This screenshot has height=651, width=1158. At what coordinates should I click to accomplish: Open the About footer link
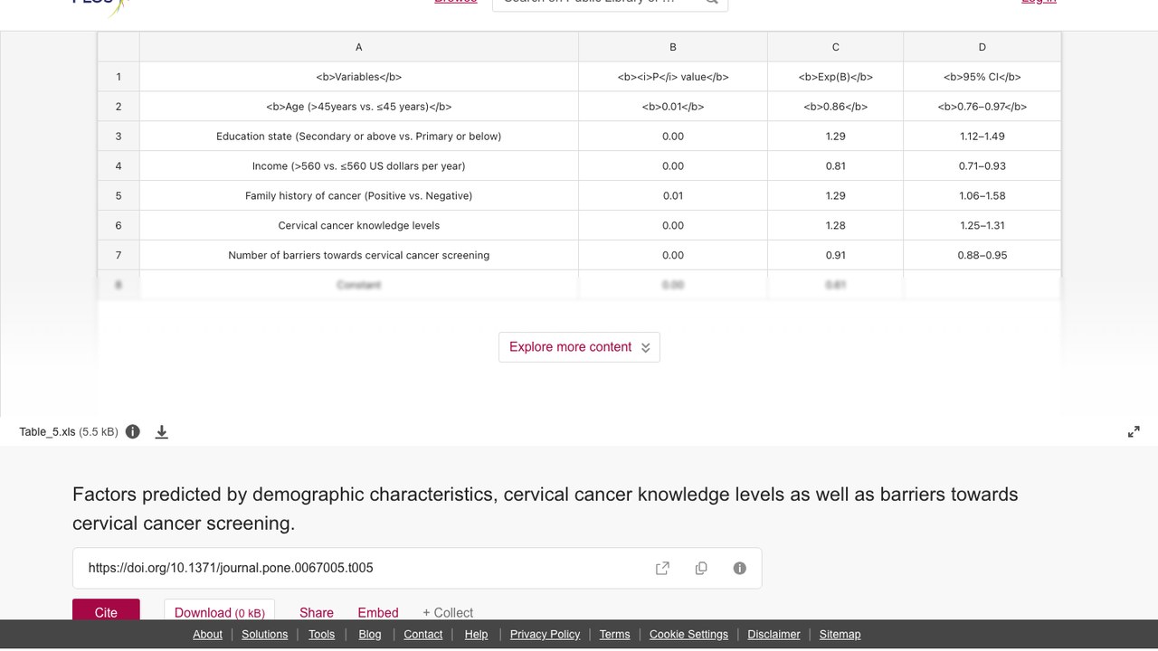207,635
